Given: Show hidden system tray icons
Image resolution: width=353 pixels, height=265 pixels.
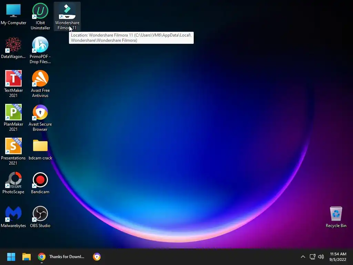Looking at the screenshot, I should (x=303, y=257).
